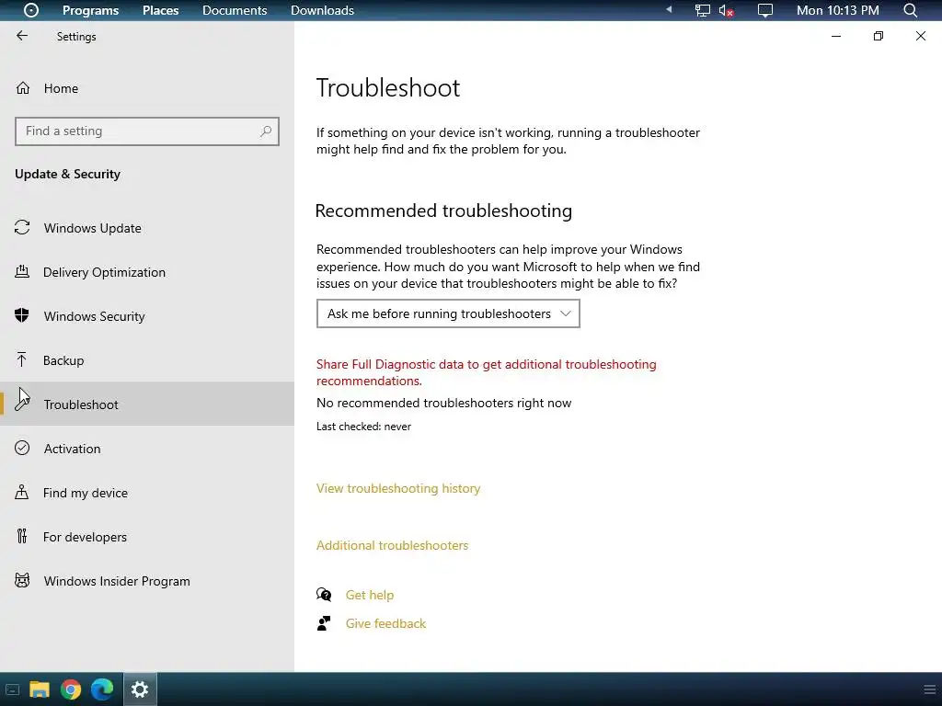The image size is (942, 706).
Task: Click Share Full Diagnostic data link
Action: 486,372
